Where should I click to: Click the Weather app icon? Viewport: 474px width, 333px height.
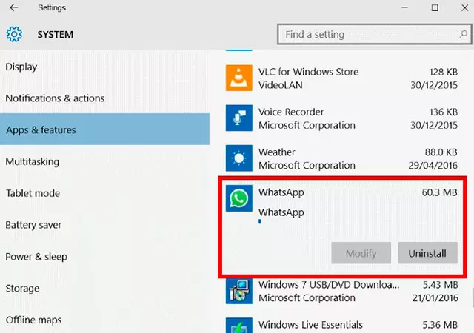click(x=238, y=158)
